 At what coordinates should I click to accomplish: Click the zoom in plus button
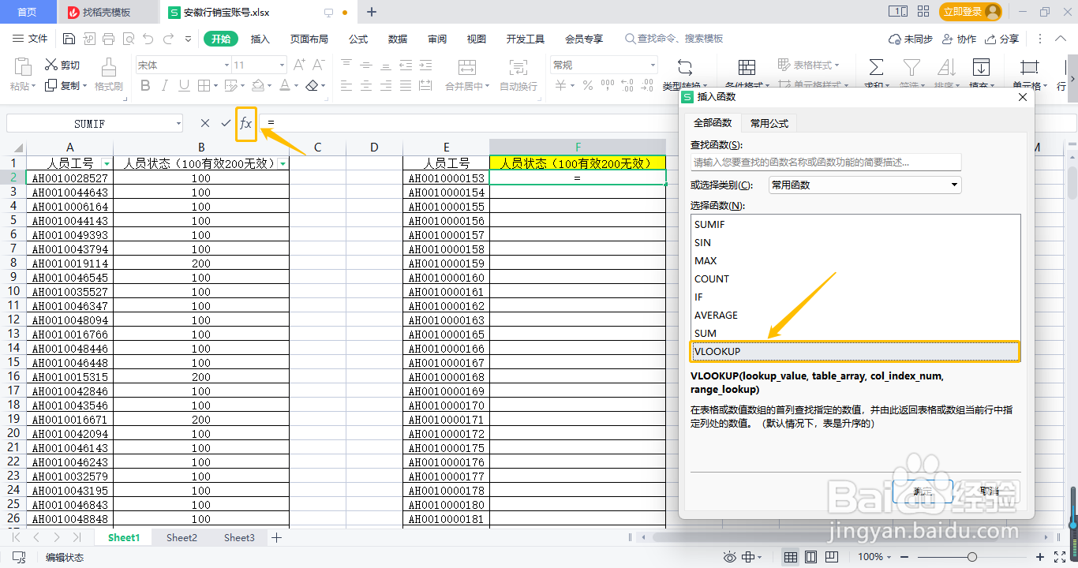(x=1041, y=557)
